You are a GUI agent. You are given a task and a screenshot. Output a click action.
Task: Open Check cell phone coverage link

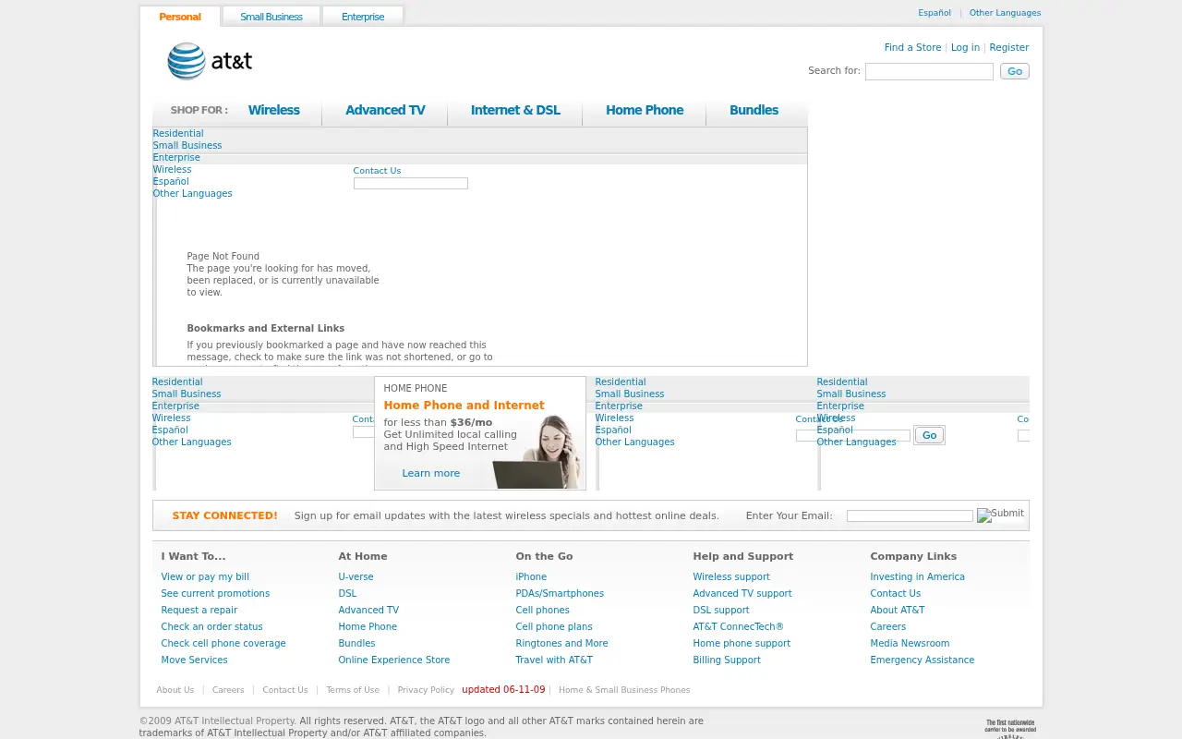[x=223, y=643]
